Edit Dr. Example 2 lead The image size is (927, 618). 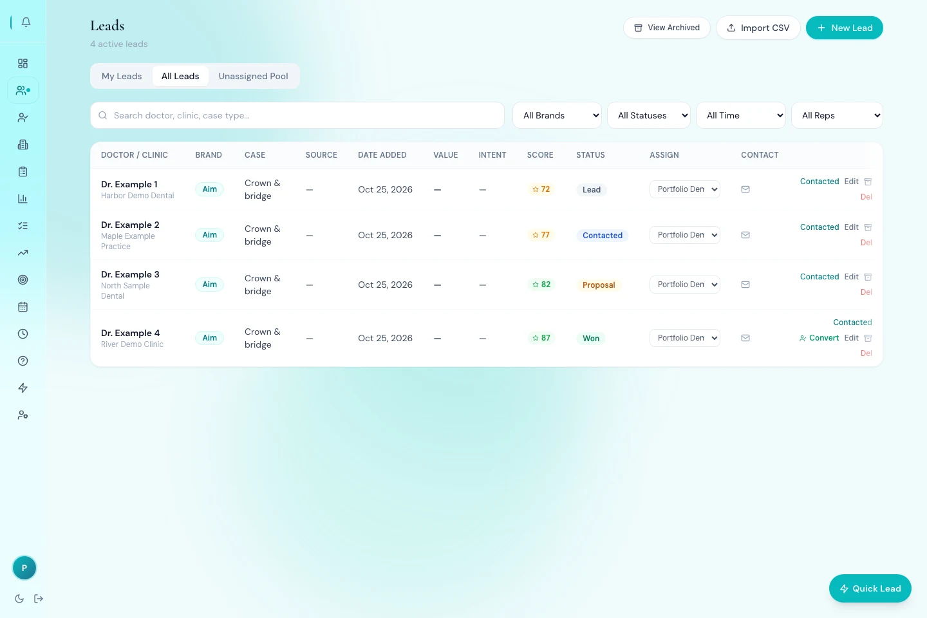coord(851,227)
